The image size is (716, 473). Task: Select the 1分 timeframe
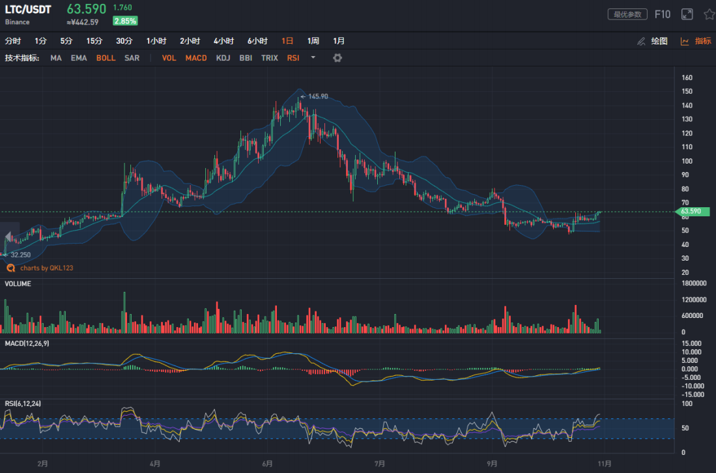point(40,41)
